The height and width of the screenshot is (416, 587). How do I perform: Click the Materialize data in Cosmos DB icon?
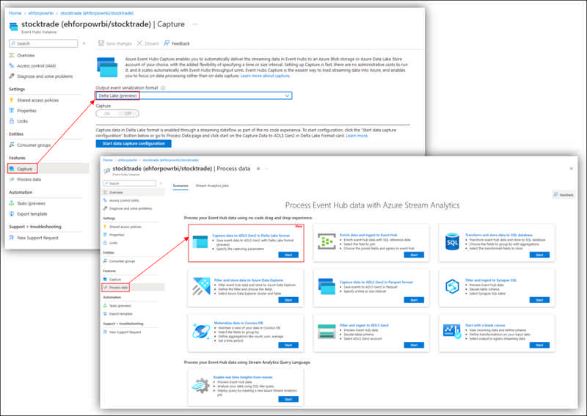point(201,331)
